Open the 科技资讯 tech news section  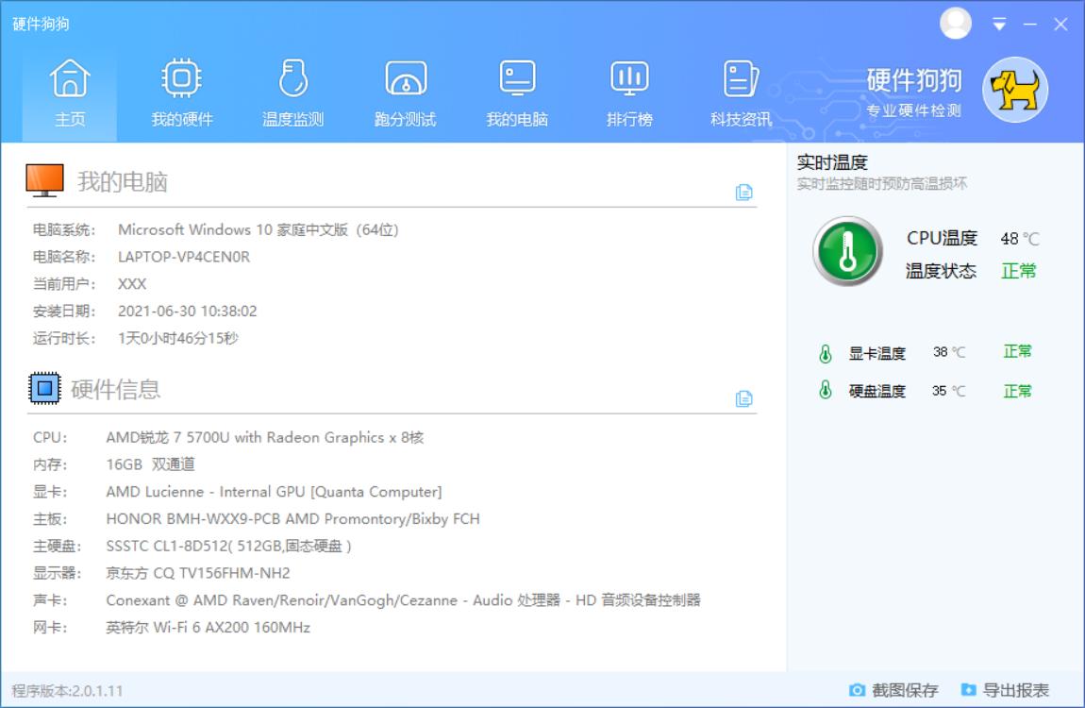[x=740, y=92]
